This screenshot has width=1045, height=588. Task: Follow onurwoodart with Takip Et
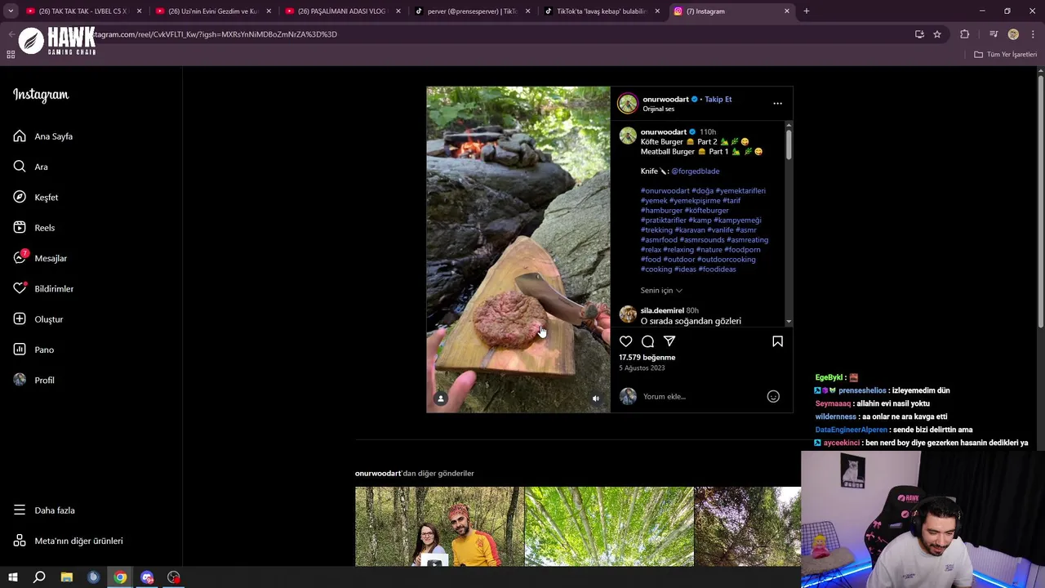tap(718, 100)
